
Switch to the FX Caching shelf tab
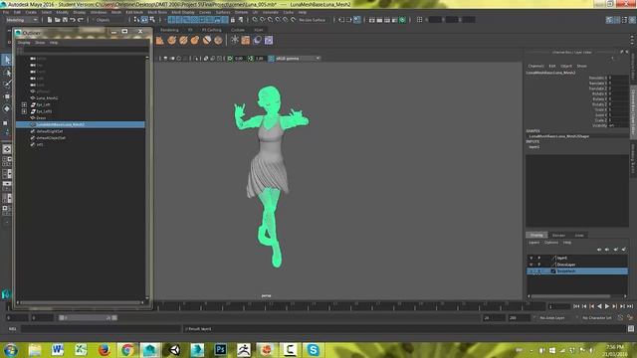pos(212,30)
